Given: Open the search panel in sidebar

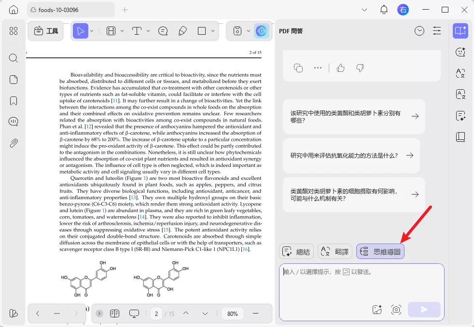Looking at the screenshot, I should [14, 58].
